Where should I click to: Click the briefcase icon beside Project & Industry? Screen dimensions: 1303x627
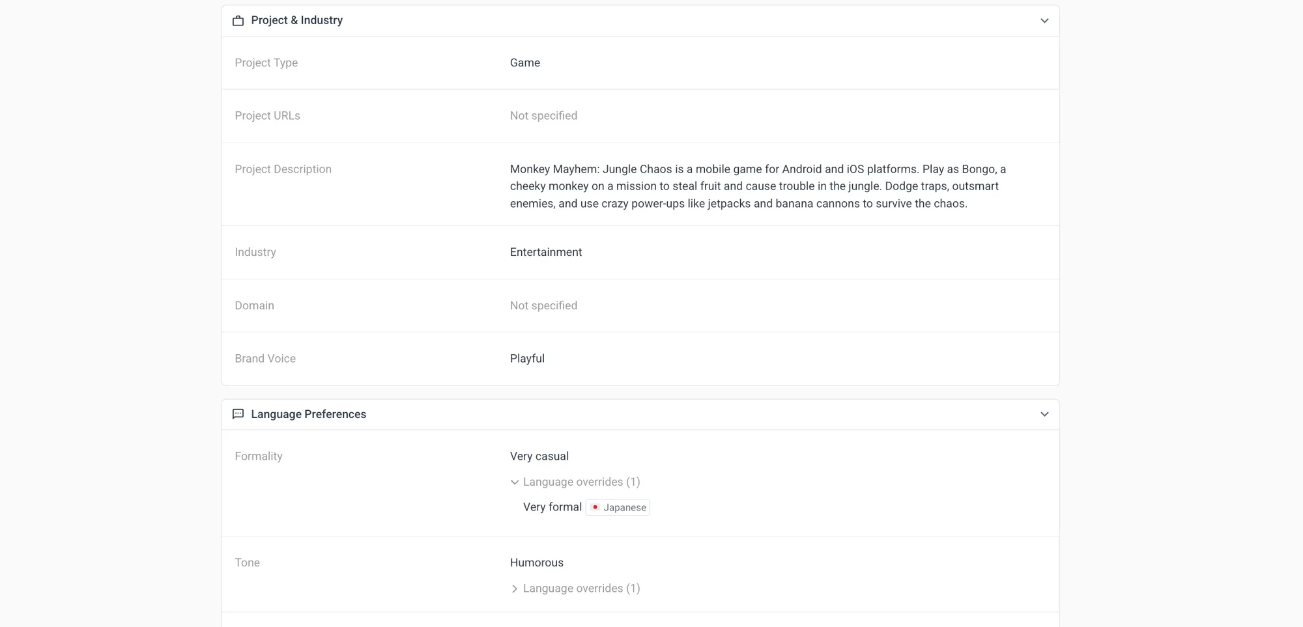[238, 21]
